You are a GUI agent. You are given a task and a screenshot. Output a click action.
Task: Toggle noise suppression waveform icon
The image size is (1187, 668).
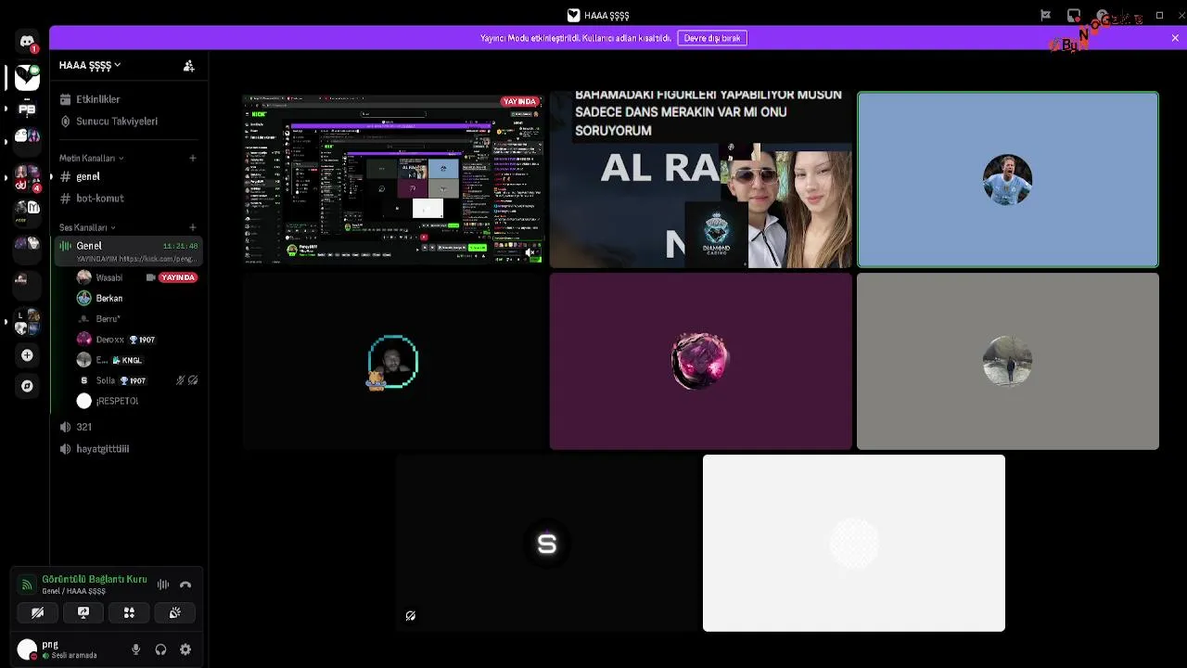(163, 584)
